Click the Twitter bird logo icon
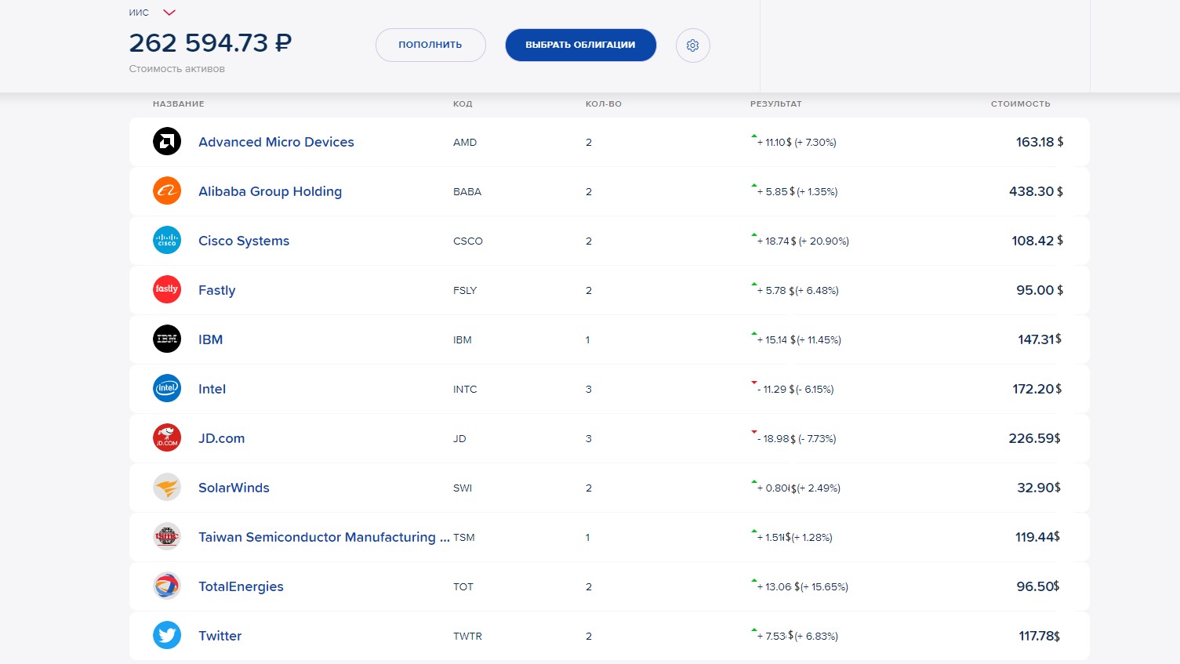This screenshot has width=1180, height=664. [x=167, y=635]
